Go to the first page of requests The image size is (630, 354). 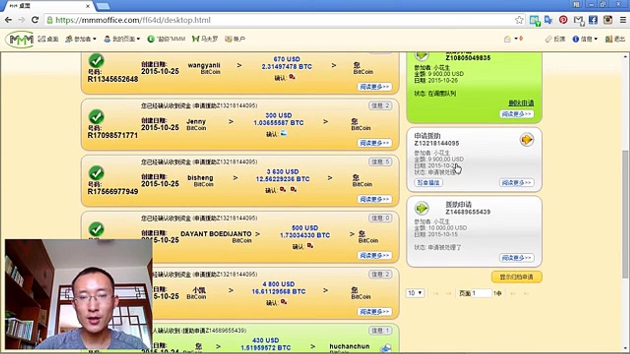436,294
